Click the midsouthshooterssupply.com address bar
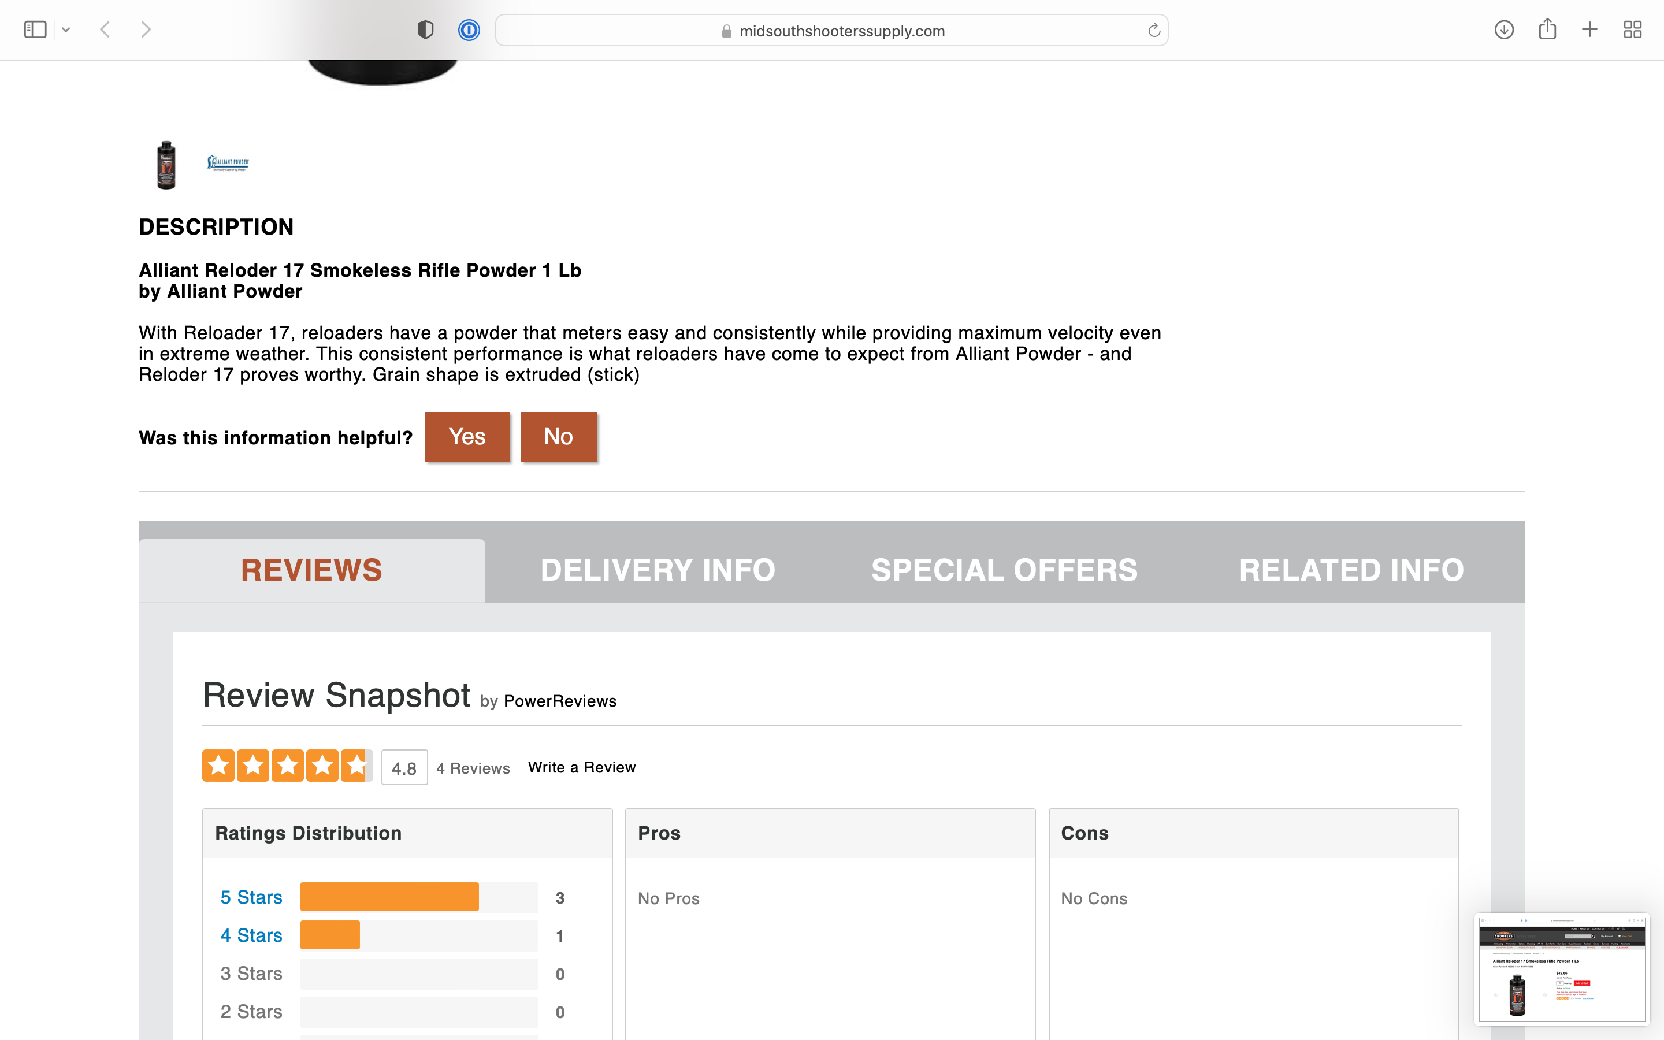The height and width of the screenshot is (1040, 1664). (831, 30)
